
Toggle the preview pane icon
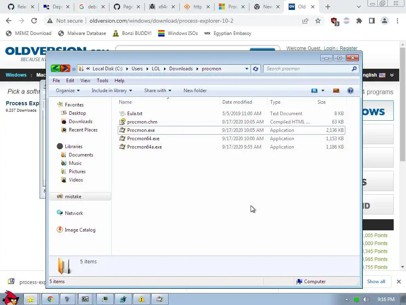[x=336, y=91]
